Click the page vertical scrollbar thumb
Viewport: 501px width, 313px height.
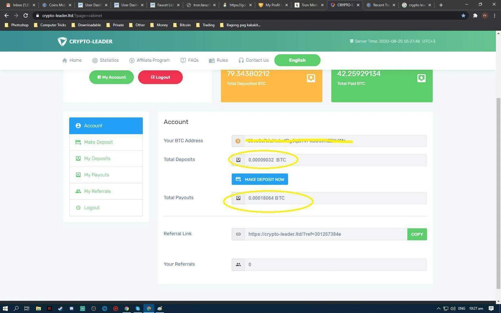[x=498, y=193]
